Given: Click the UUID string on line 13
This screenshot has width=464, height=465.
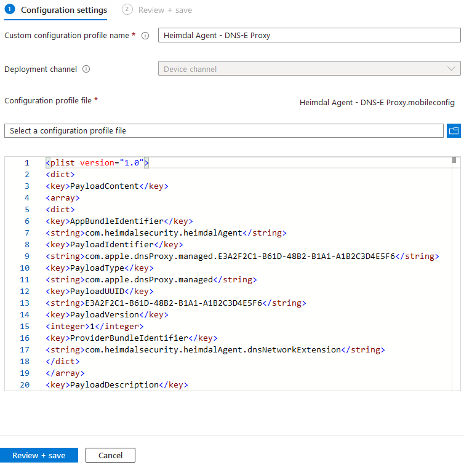Looking at the screenshot, I should [175, 303].
